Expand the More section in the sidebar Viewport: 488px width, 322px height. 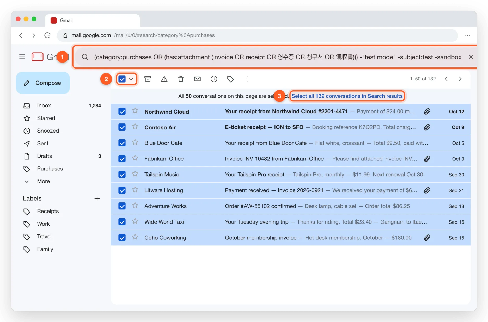[x=43, y=181]
